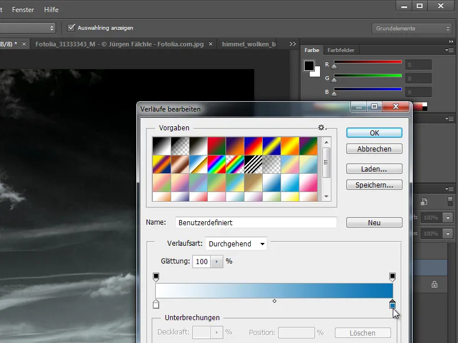Viewport: 458px width, 343px height.
Task: Select the chrome gradient preset
Action: coord(198,165)
